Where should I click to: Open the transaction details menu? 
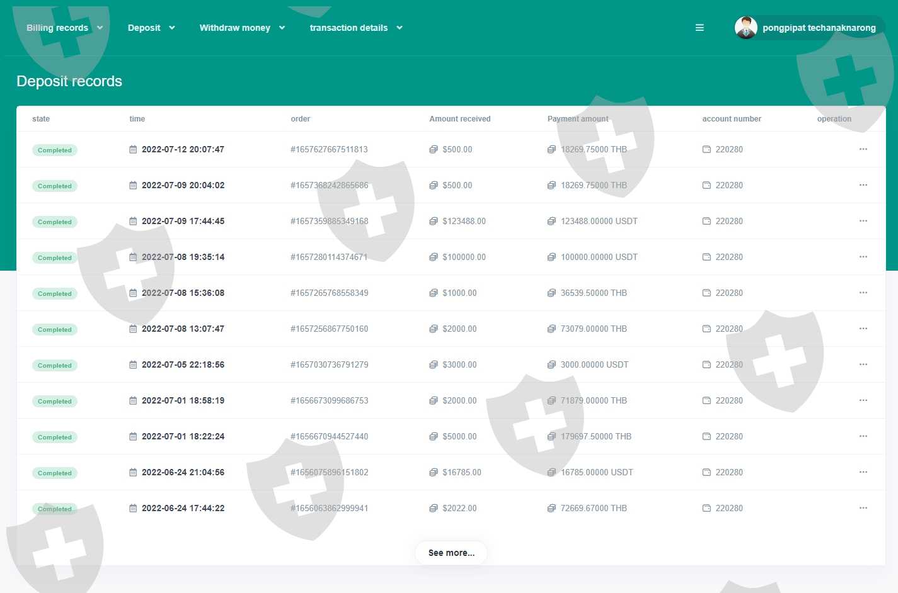point(348,28)
